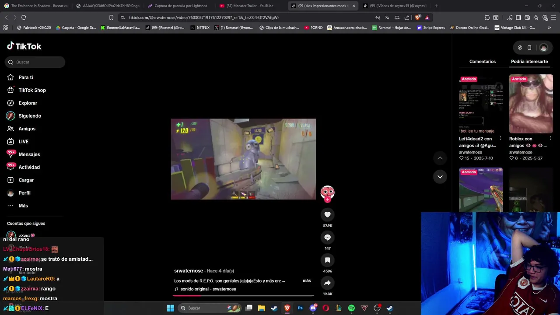Open the Left4dead2 con amigos video thumbnail
This screenshot has height=315, width=560.
(481, 104)
